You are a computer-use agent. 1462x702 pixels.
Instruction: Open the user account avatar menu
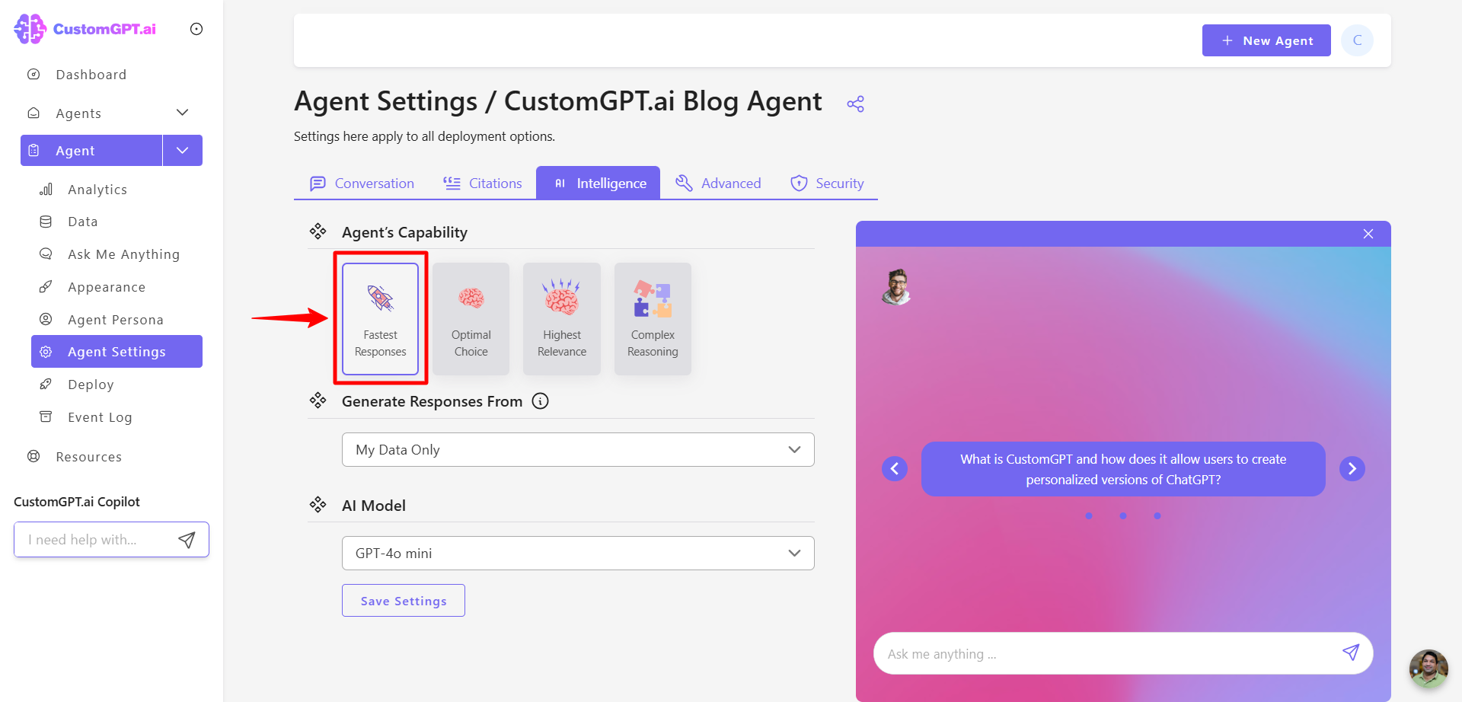[x=1358, y=40]
